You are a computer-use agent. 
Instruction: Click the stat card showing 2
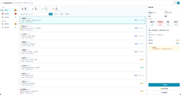[x=55, y=9]
